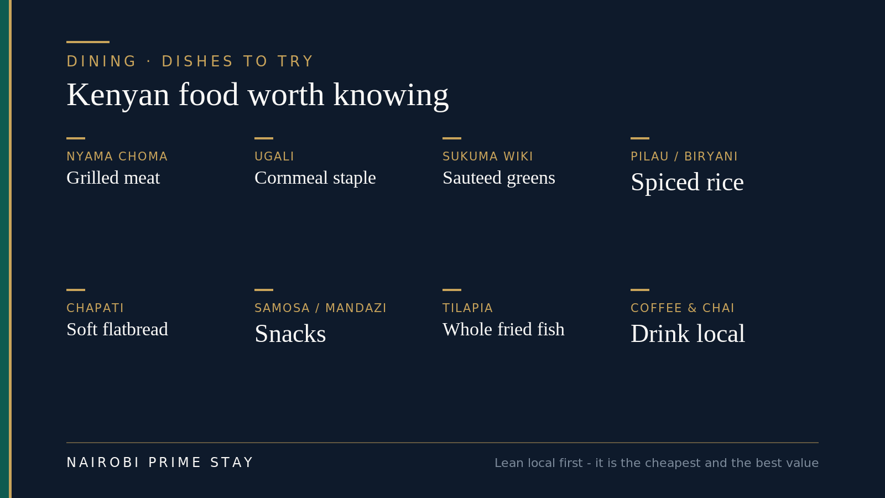The width and height of the screenshot is (885, 498).
Task: Click the Sukuma Wiki label
Action: (x=488, y=157)
